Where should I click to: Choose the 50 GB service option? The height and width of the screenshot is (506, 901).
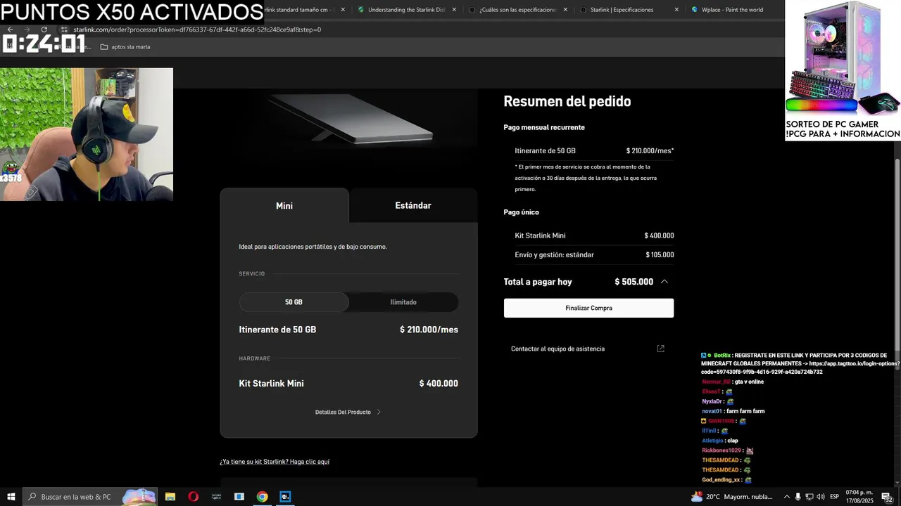294,302
